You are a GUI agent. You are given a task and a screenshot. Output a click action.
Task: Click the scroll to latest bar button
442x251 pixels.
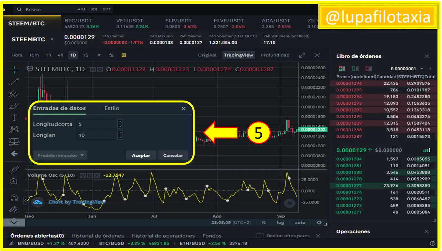[x=289, y=203]
